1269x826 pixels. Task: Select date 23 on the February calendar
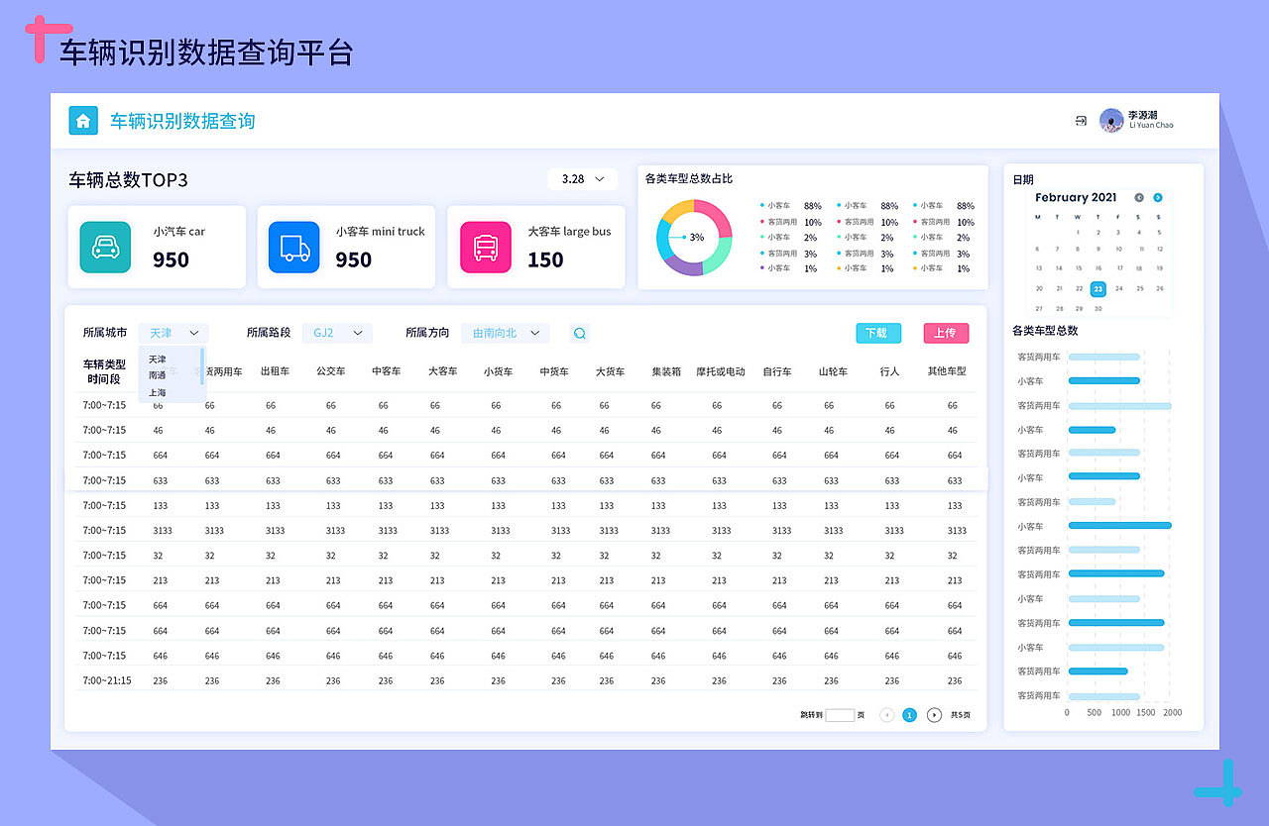[x=1097, y=289]
